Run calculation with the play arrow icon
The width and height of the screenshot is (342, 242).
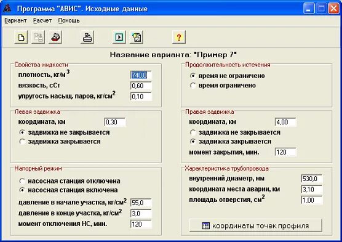tap(119, 37)
